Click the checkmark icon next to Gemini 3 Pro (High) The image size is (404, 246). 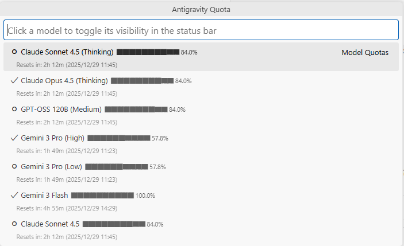coord(14,138)
